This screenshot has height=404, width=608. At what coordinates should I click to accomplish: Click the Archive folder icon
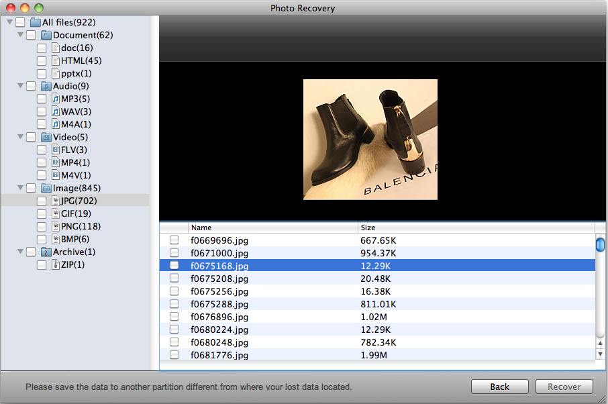click(46, 252)
